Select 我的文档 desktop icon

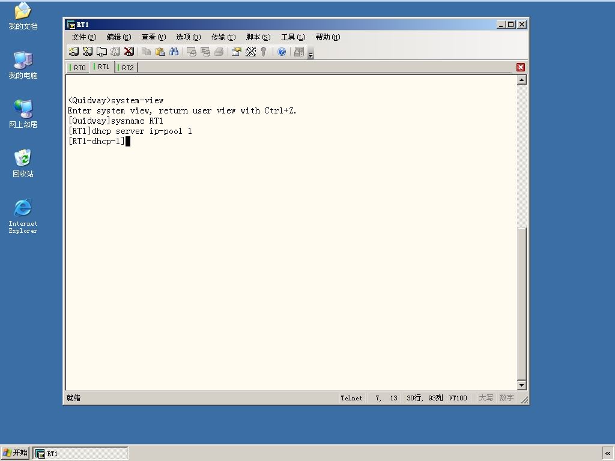[x=23, y=16]
